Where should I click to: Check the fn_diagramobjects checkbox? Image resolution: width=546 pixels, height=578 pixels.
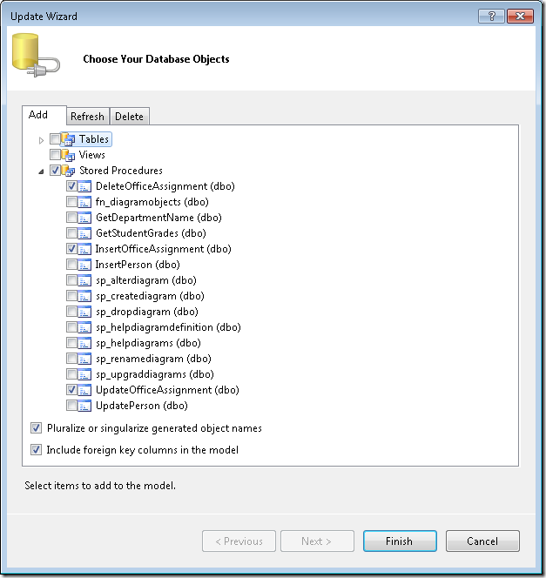(x=71, y=202)
